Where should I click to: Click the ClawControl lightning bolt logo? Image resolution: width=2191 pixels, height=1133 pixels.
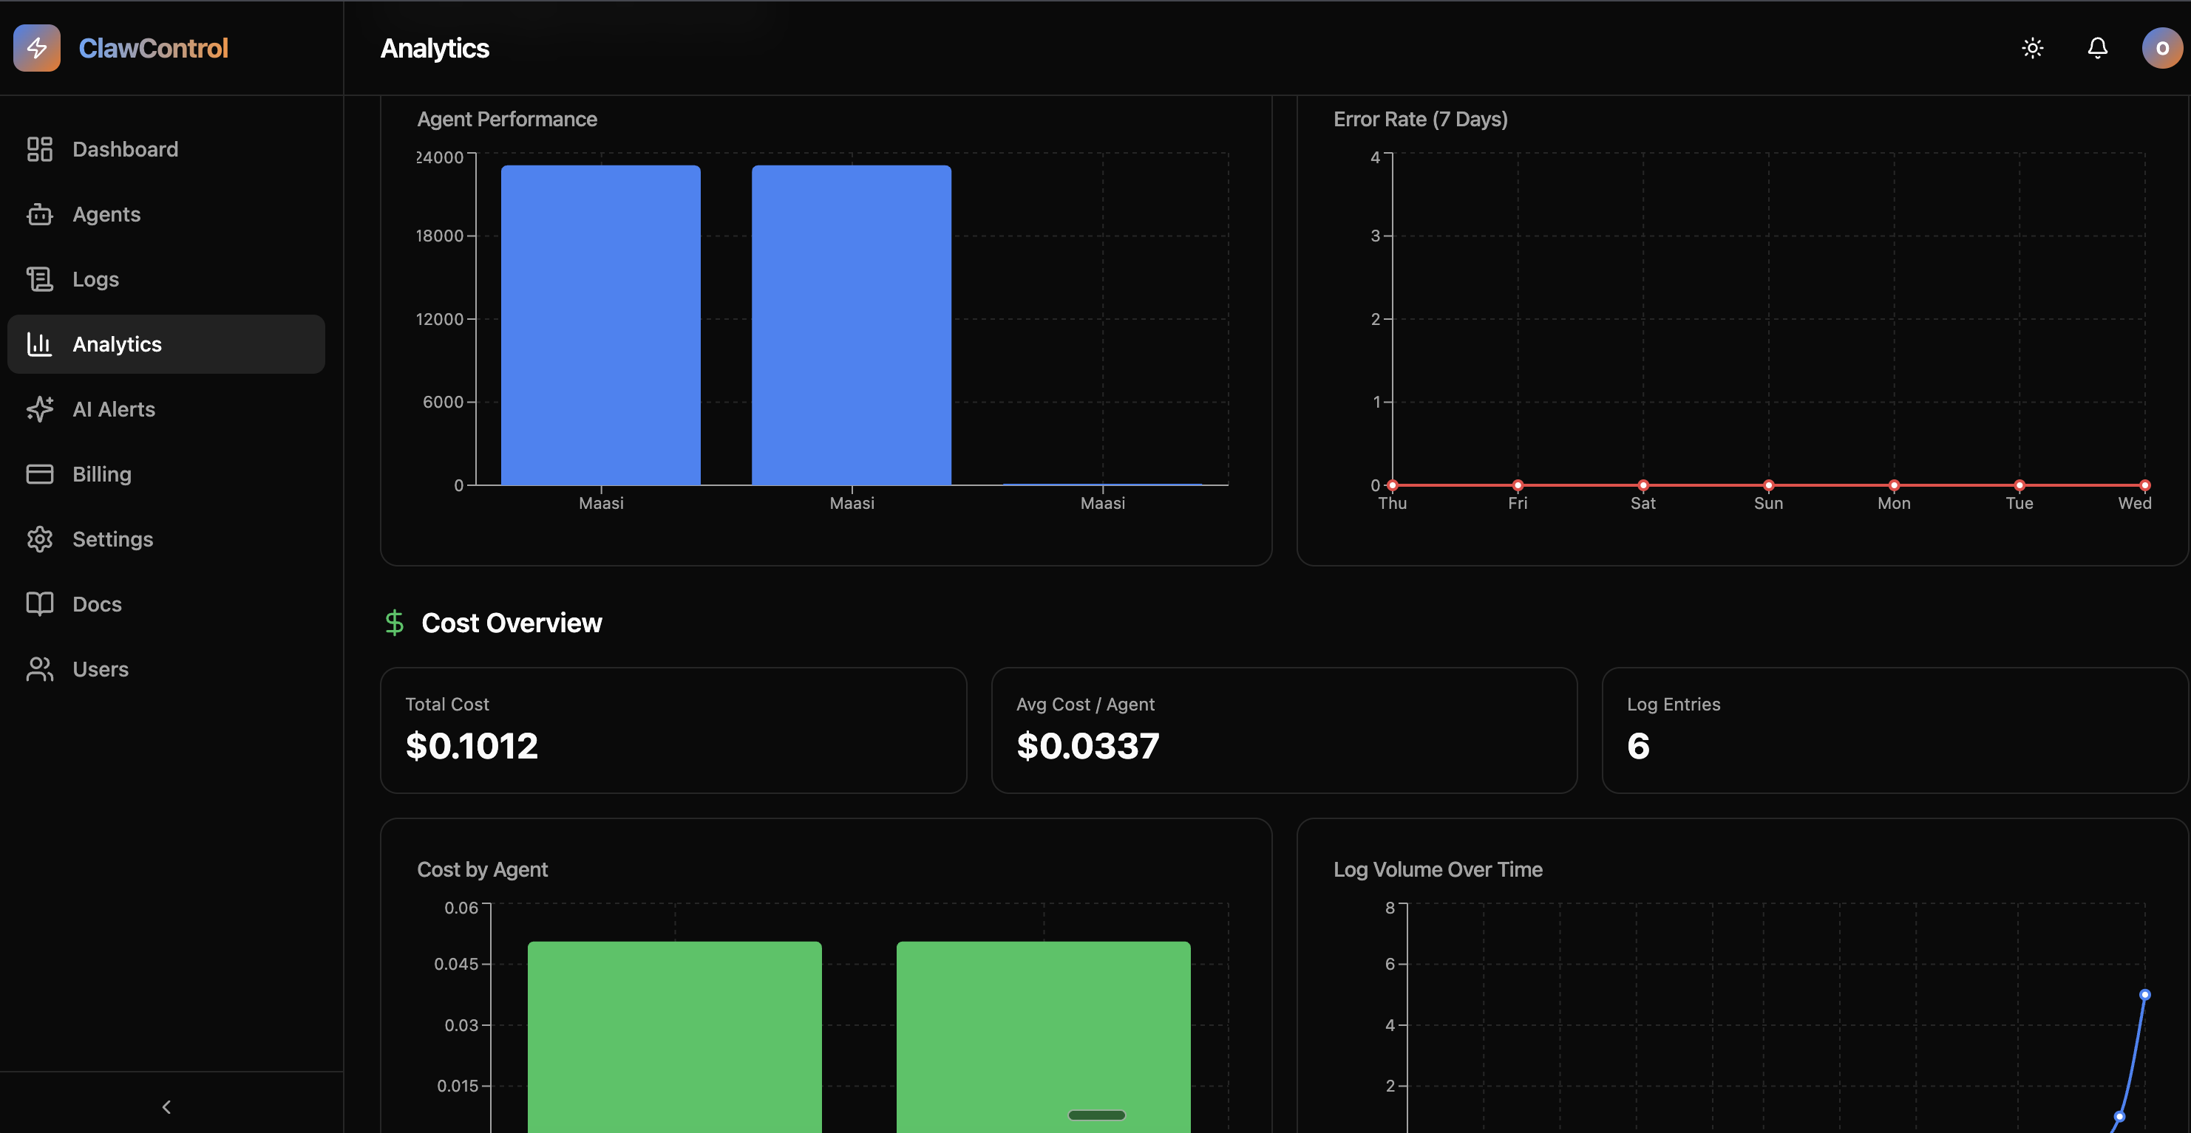[36, 49]
